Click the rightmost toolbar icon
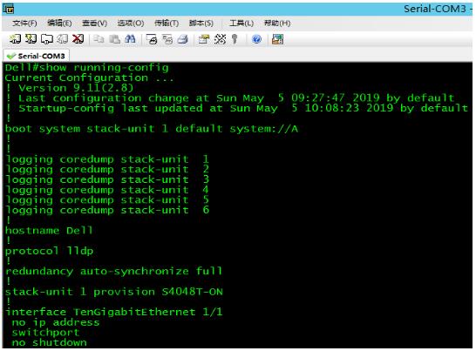476x351 pixels. [x=277, y=39]
